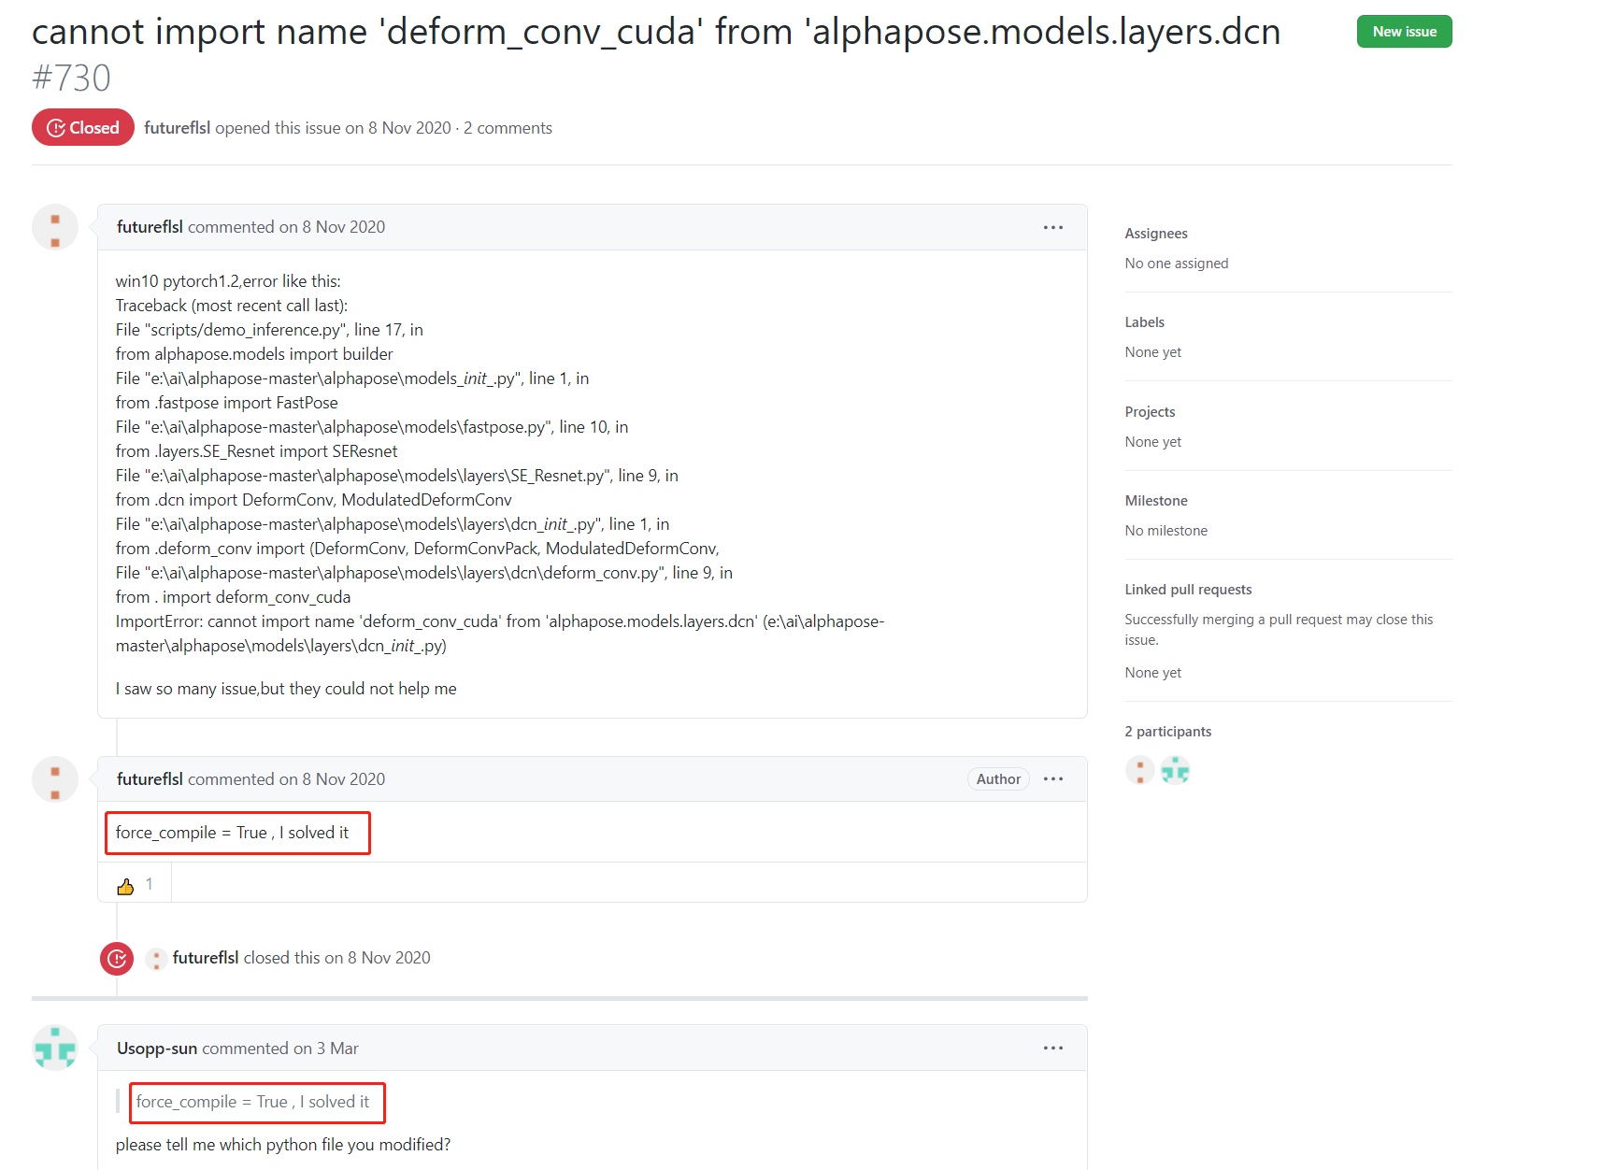Click the Projects sidebar heading

click(x=1150, y=412)
